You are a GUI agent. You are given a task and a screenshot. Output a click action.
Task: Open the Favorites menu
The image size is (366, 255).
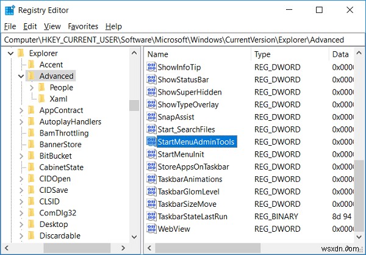(83, 26)
